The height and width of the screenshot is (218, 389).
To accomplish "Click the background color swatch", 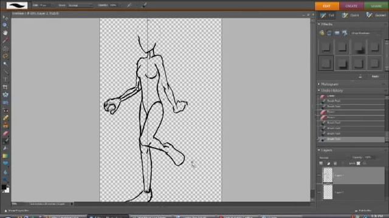I will pos(7,190).
